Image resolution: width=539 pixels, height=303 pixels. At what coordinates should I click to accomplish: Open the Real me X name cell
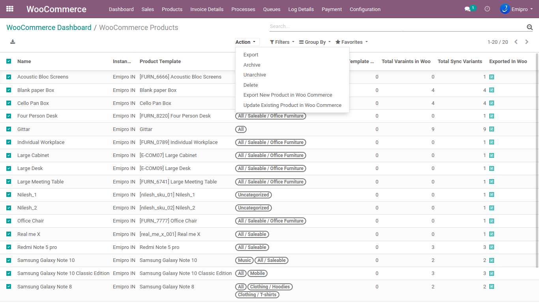(29, 234)
